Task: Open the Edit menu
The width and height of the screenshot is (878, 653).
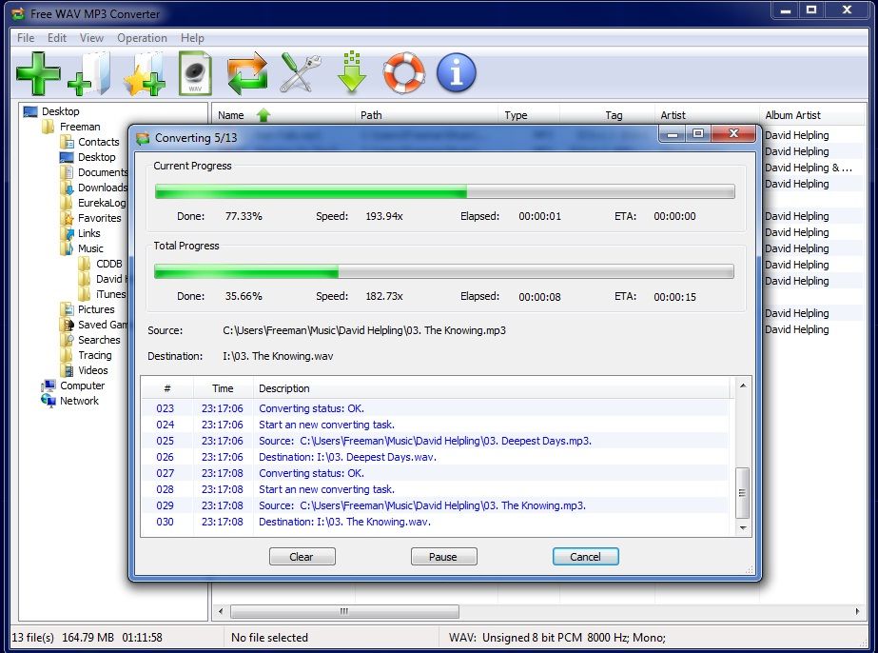Action: pos(57,37)
